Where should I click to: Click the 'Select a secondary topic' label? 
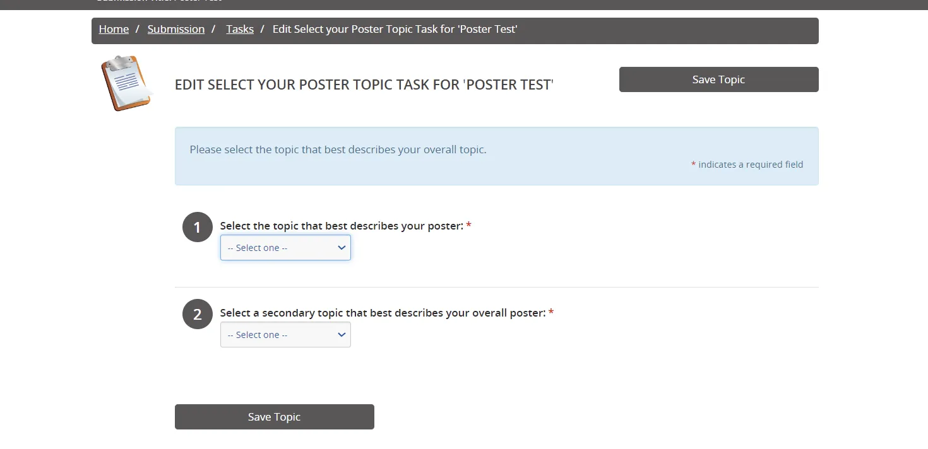[x=383, y=313]
